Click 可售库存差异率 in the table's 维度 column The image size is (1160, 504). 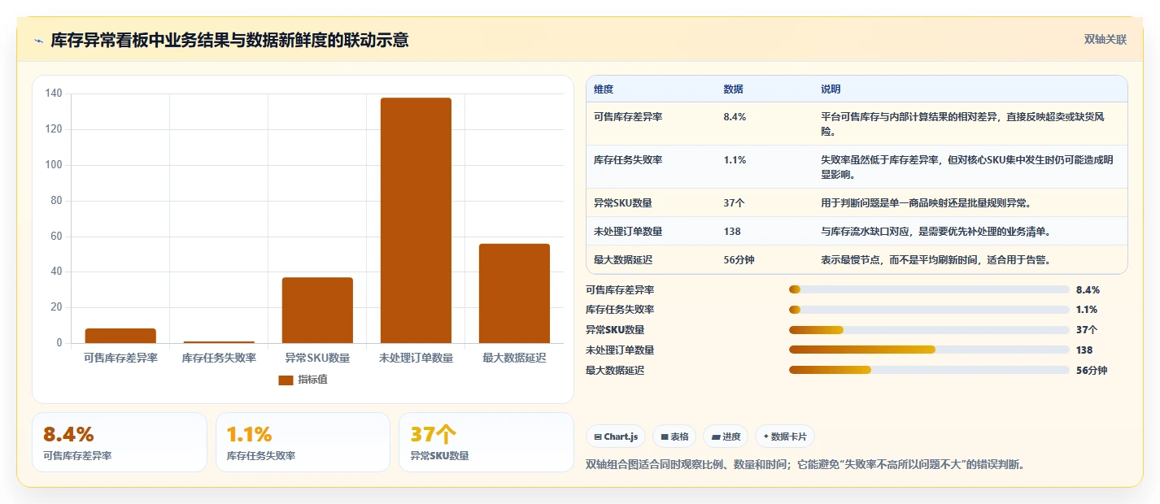628,117
